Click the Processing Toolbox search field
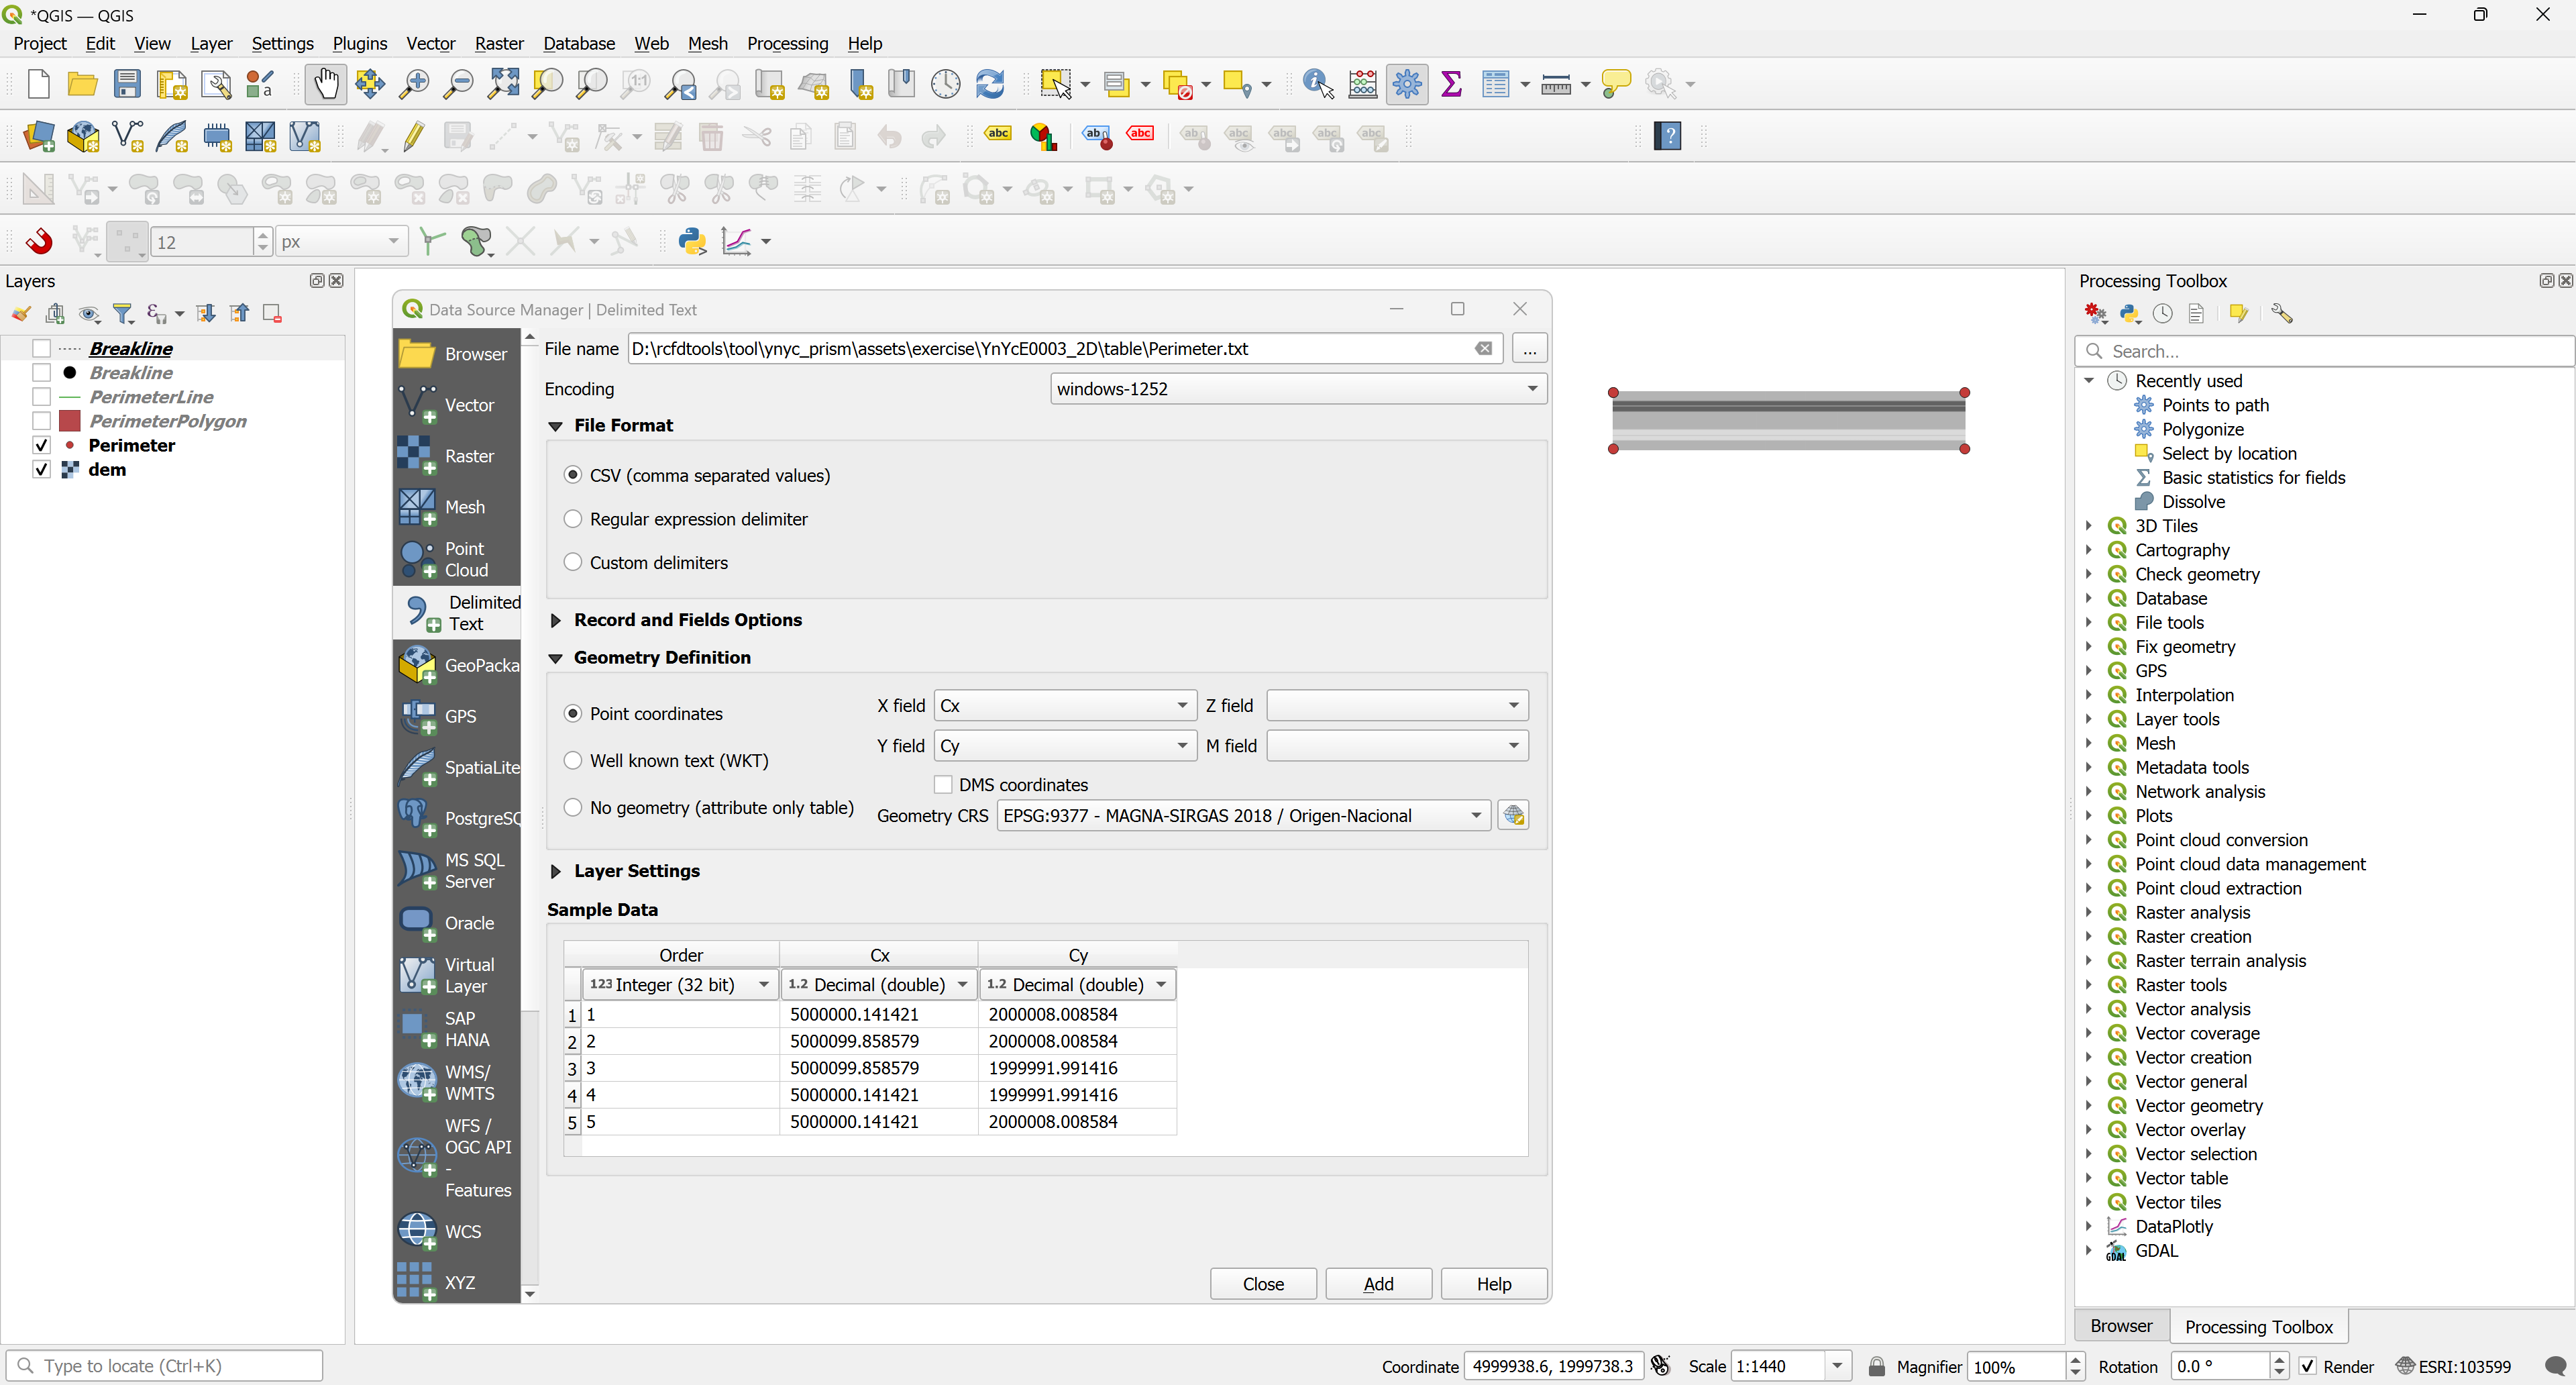Image resolution: width=2576 pixels, height=1385 pixels. [x=2324, y=351]
